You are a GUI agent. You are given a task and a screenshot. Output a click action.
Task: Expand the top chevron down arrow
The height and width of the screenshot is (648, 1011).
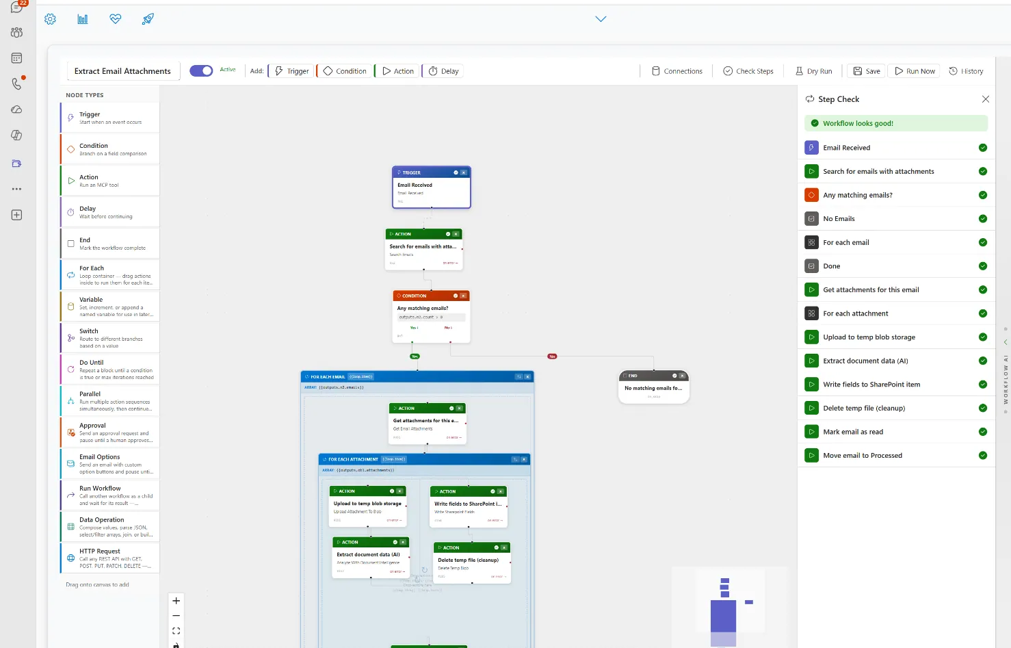click(601, 19)
